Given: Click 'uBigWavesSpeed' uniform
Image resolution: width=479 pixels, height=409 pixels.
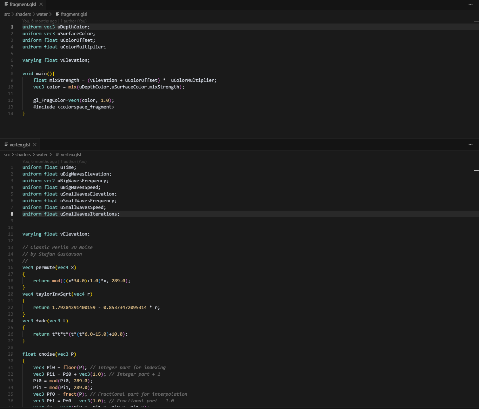Looking at the screenshot, I should click(x=79, y=187).
